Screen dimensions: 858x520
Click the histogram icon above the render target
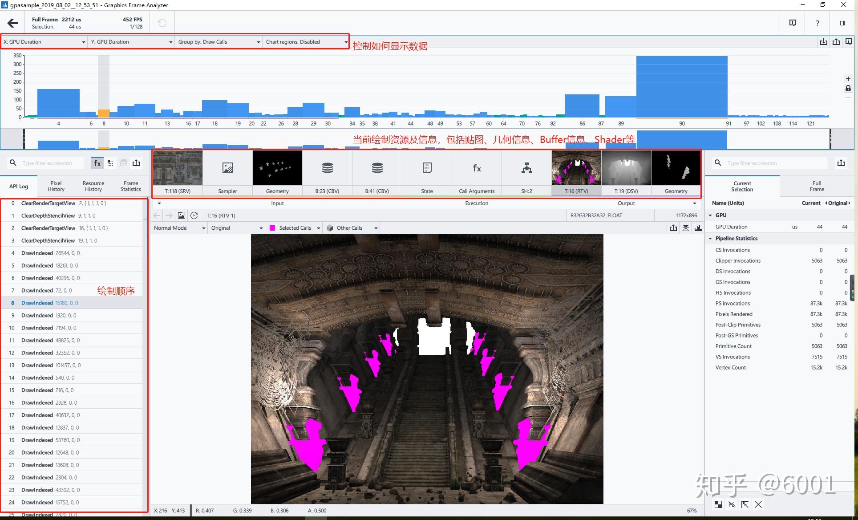click(698, 228)
